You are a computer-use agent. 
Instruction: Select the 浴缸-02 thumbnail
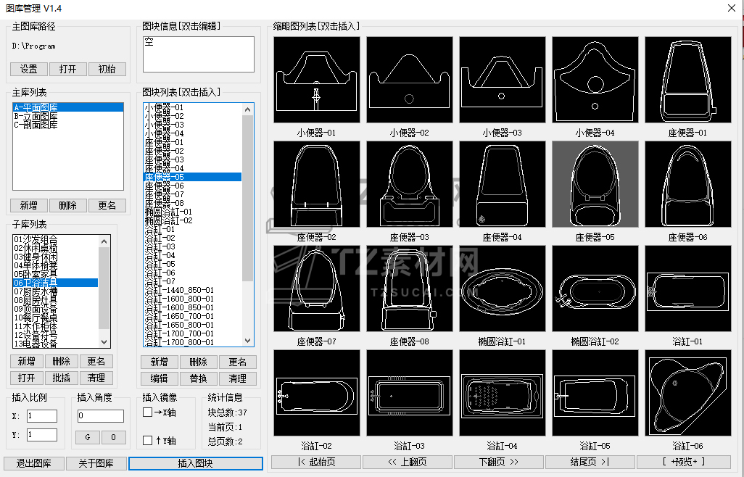316,393
